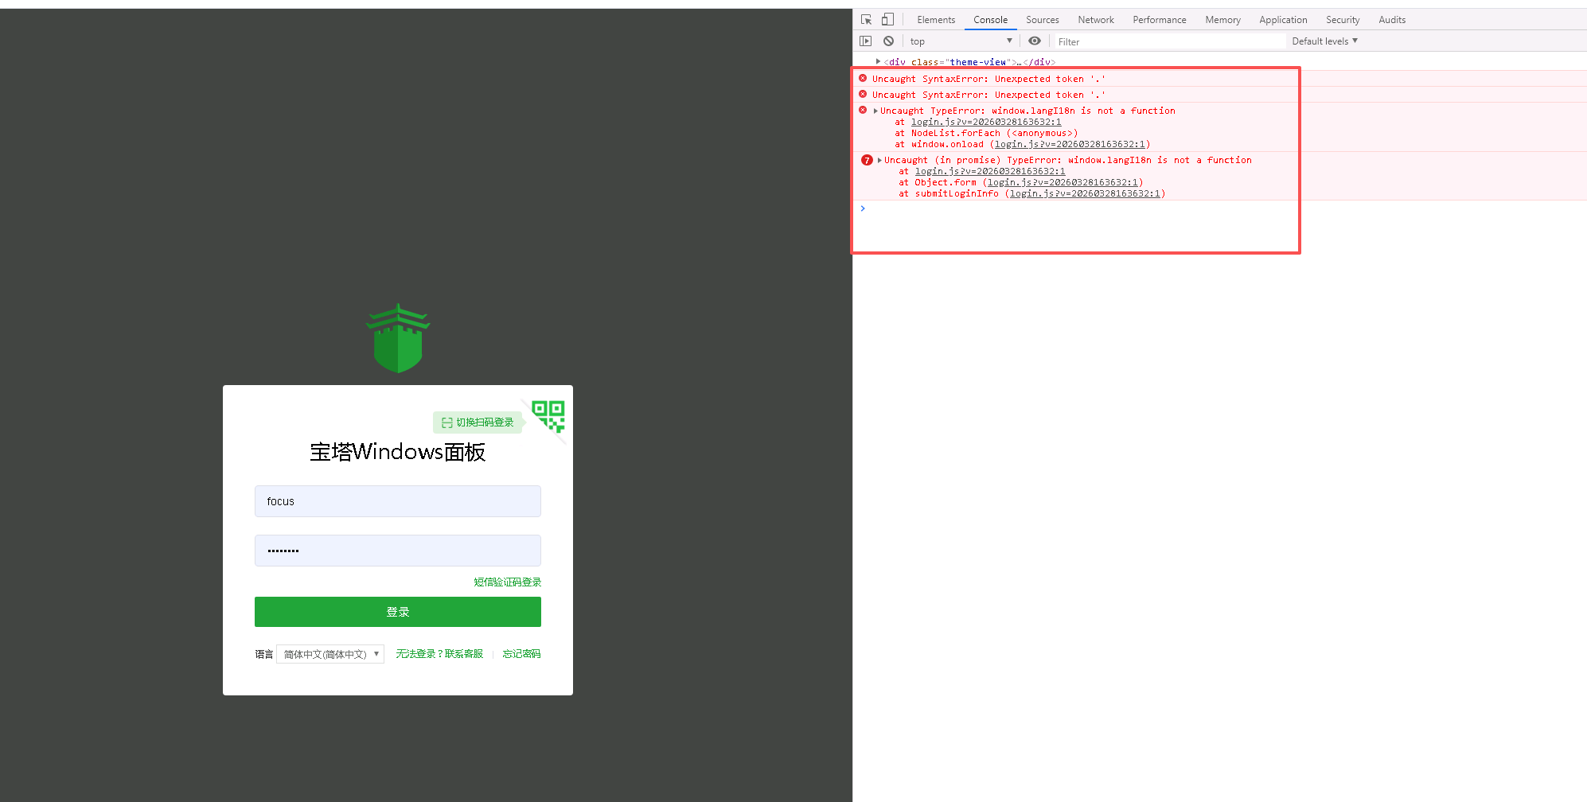Click the password input field
The height and width of the screenshot is (802, 1587).
(x=398, y=551)
